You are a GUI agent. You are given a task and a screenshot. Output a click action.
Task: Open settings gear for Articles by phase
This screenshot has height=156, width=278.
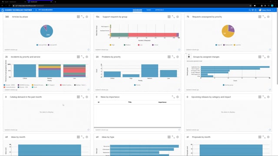87,16
